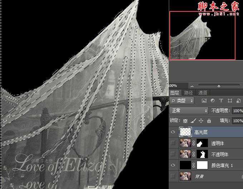Viewport: 243px width, 189px height.
Task: Click Navigator zoom-out mountain icon
Action: 192,86
